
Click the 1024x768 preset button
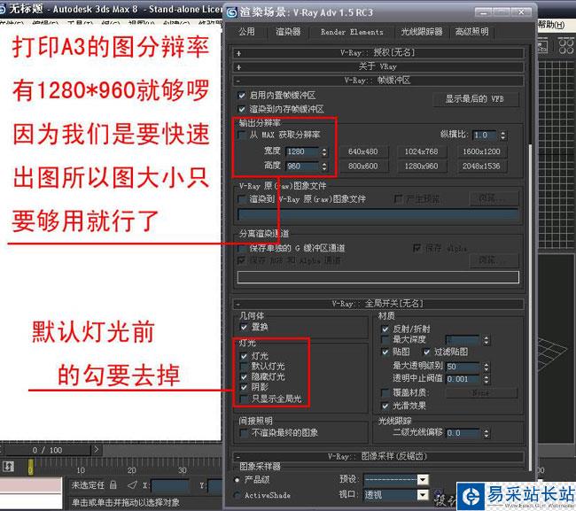[x=421, y=151]
